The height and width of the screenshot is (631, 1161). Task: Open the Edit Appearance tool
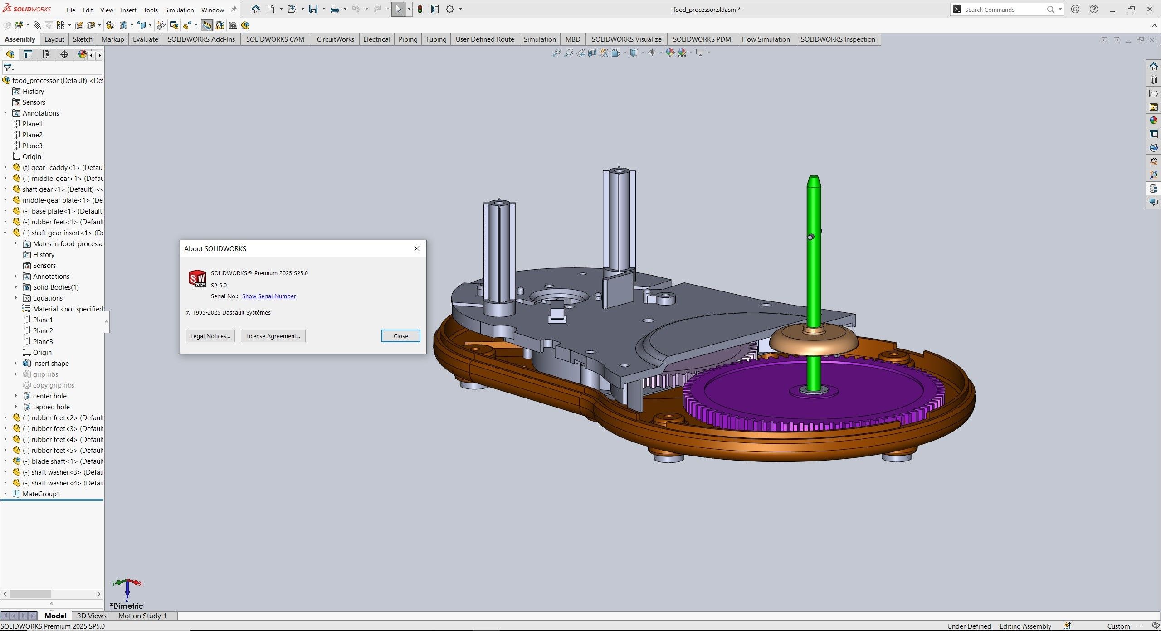pyautogui.click(x=670, y=53)
